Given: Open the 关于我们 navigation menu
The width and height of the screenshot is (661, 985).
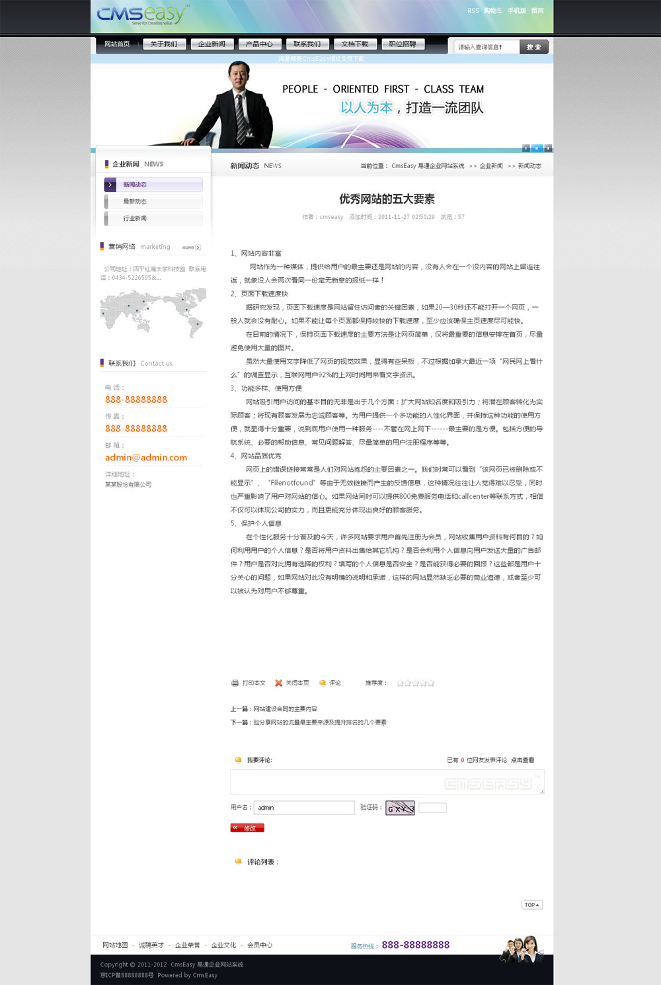Looking at the screenshot, I should click(164, 44).
